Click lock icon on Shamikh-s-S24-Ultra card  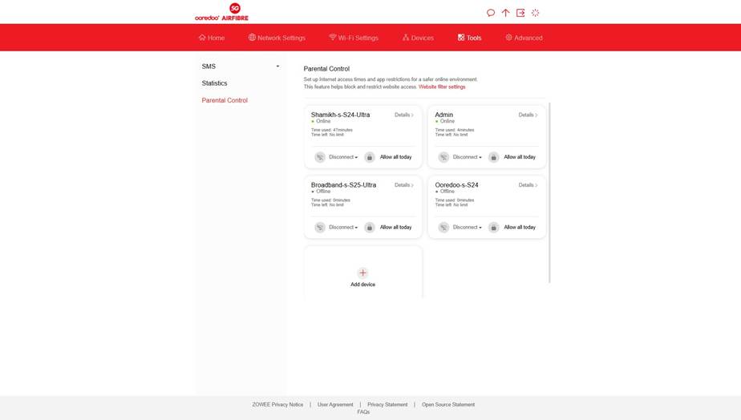[370, 157]
